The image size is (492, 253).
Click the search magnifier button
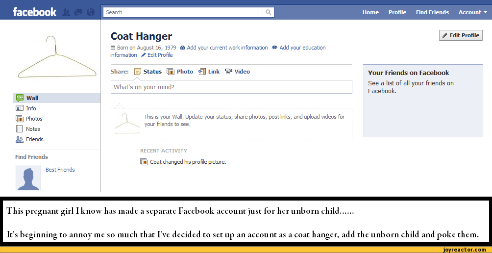point(268,12)
